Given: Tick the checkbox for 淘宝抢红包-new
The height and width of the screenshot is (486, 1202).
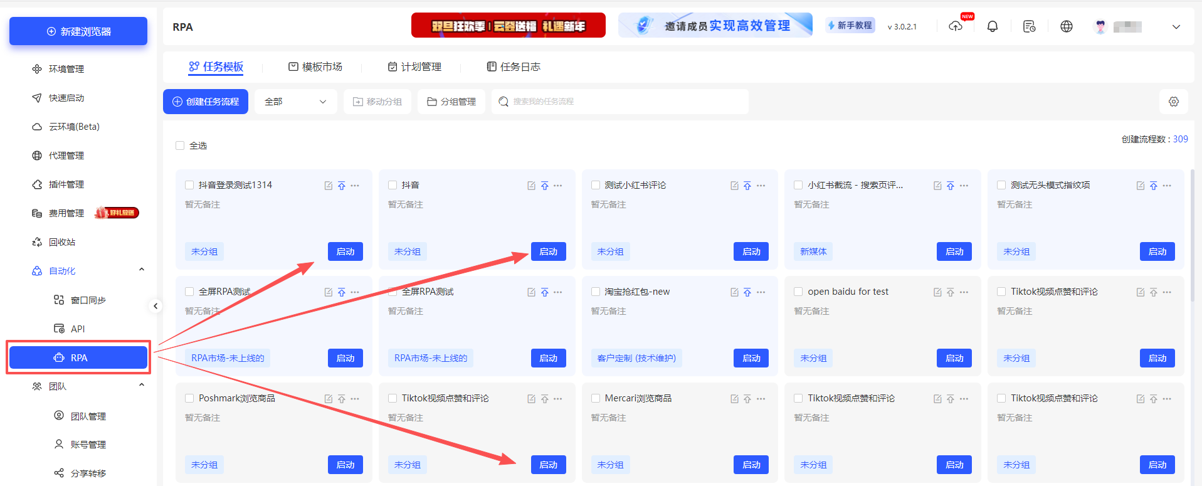Looking at the screenshot, I should click(596, 292).
